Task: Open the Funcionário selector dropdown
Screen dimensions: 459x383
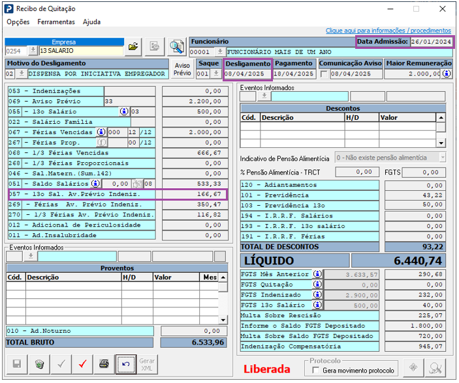Action: coord(220,51)
